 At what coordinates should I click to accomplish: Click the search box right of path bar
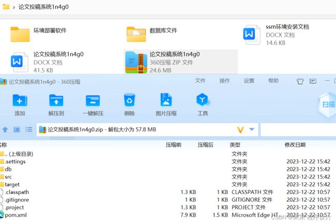tap(298, 129)
